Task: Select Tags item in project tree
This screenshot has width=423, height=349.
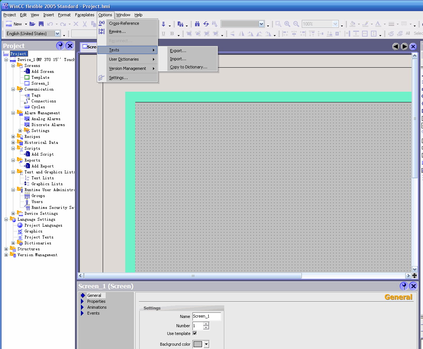Action: pos(36,95)
